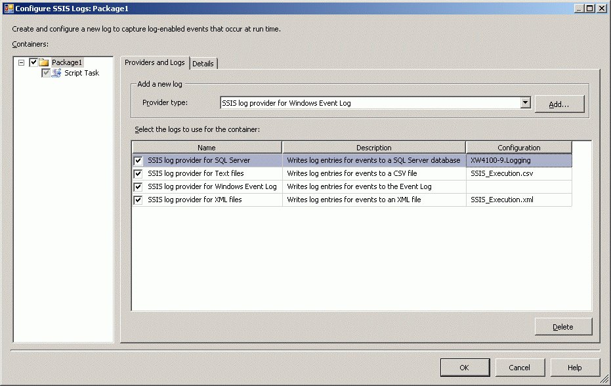Toggle the Script Task checkbox
The height and width of the screenshot is (386, 611).
tap(46, 73)
